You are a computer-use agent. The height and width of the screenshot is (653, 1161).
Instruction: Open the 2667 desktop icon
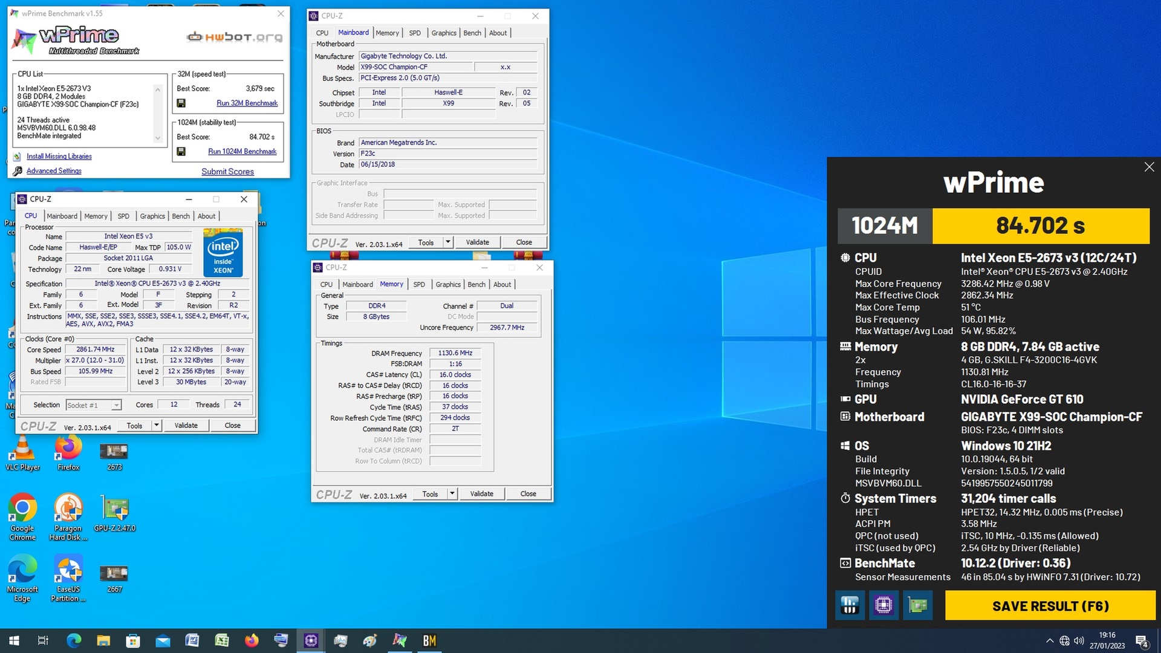tap(114, 579)
